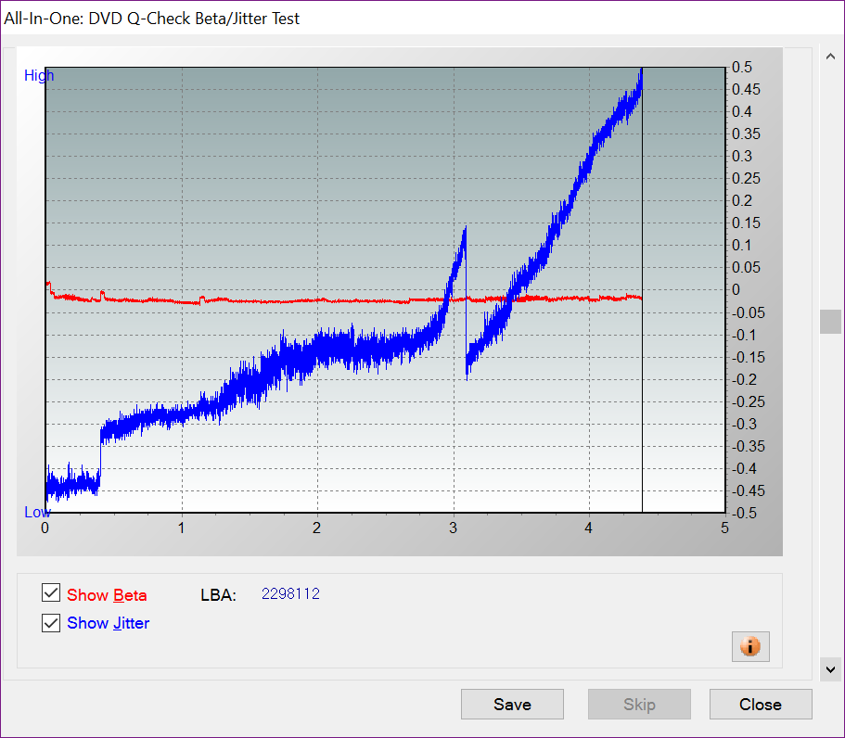Click the y-axis label -0.5
Image resolution: width=845 pixels, height=738 pixels.
[x=746, y=513]
